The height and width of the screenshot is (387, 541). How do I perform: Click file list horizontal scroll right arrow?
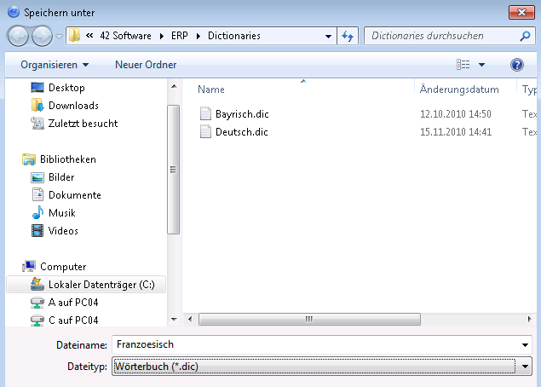pyautogui.click(x=530, y=320)
